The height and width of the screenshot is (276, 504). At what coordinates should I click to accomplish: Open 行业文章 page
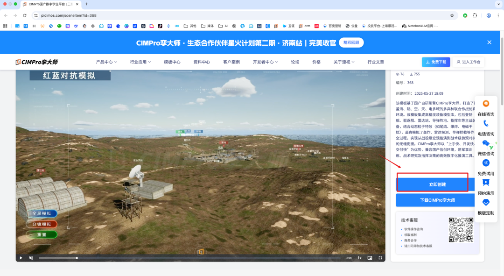pyautogui.click(x=376, y=62)
